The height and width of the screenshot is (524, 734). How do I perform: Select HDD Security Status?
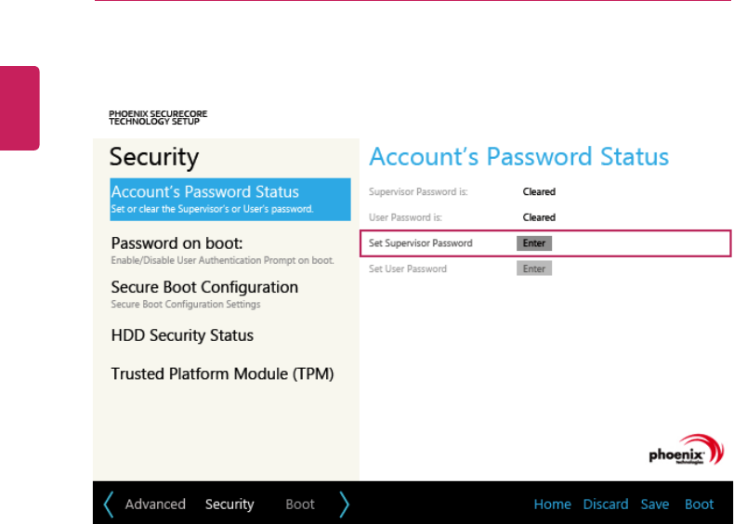pyautogui.click(x=182, y=335)
